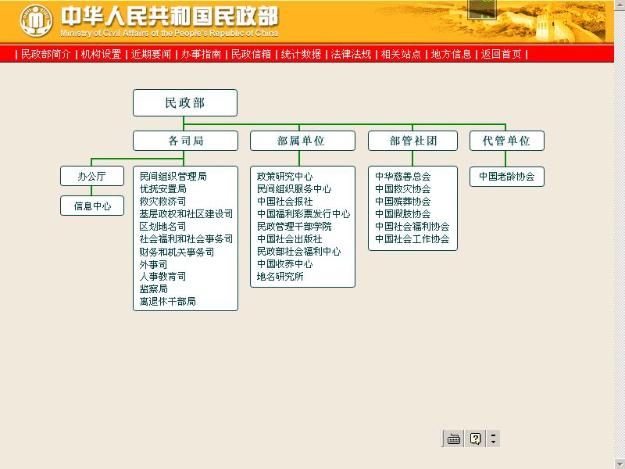Open the 人事教育司 entry
Viewport: 625px width, 469px height.
[162, 277]
